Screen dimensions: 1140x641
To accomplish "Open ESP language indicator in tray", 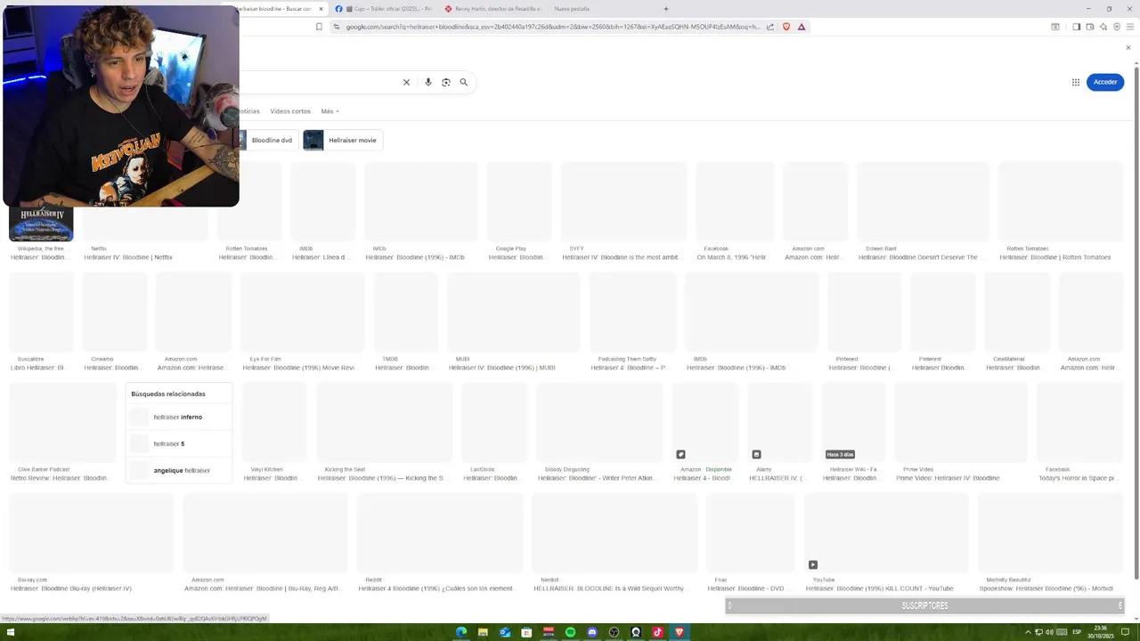I will point(1077,632).
